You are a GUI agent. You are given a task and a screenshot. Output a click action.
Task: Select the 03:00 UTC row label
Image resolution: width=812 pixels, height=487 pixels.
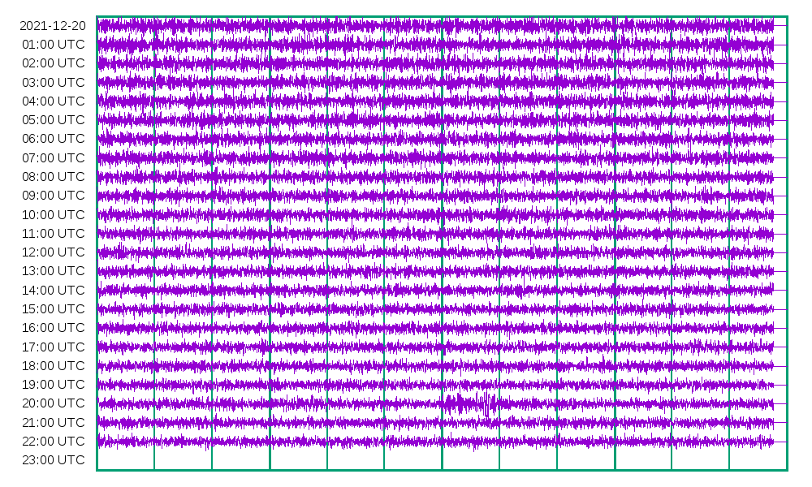(54, 82)
